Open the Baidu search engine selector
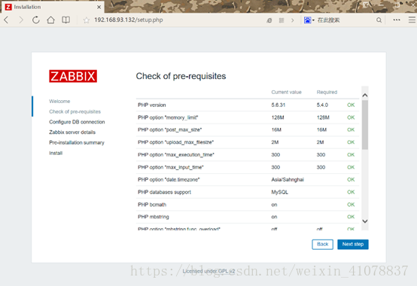The height and width of the screenshot is (286, 417). [x=309, y=20]
